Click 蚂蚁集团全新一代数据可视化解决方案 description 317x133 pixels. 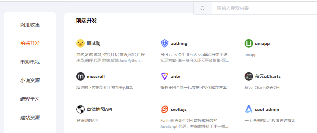(x=194, y=88)
